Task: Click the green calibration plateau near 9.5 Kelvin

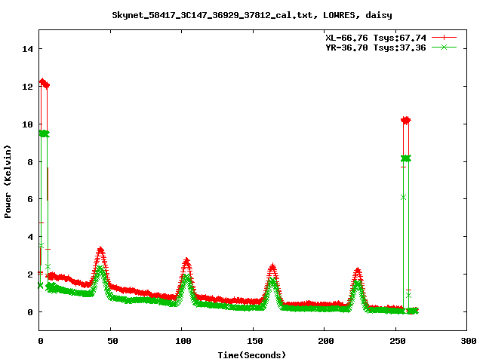Action: click(44, 133)
